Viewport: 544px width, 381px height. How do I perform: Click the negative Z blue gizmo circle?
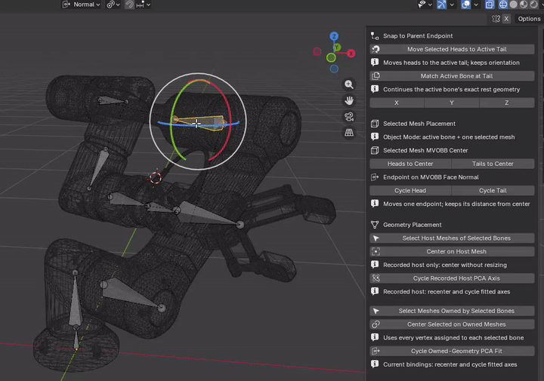pos(334,69)
